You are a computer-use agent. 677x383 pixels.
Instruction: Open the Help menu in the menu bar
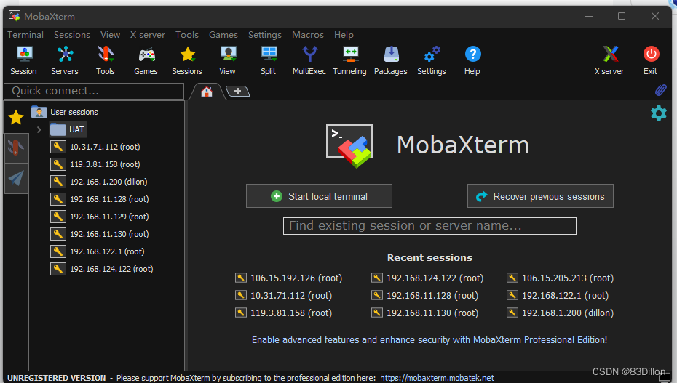pos(344,34)
